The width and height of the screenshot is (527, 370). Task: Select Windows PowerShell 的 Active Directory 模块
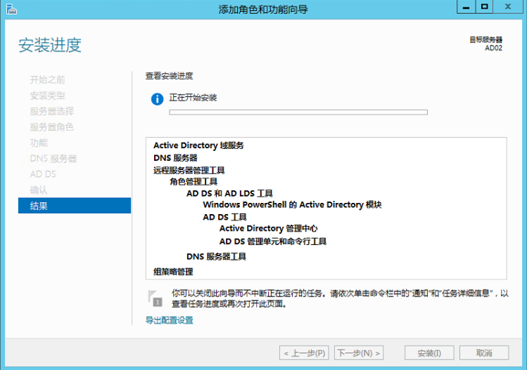coord(292,204)
